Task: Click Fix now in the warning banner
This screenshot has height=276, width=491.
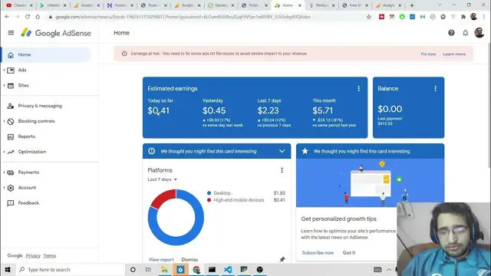Action: point(428,54)
